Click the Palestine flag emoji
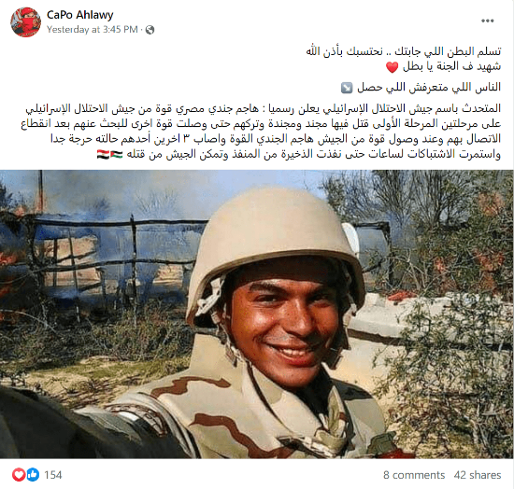The width and height of the screenshot is (514, 489). (117, 154)
